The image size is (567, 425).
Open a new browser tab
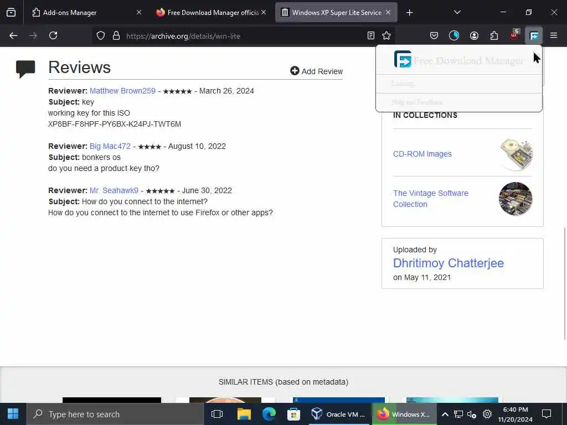click(409, 13)
